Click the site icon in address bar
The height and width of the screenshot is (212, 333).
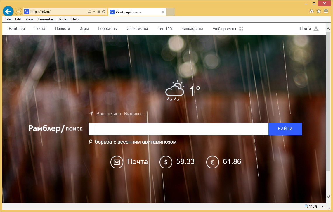(27, 11)
